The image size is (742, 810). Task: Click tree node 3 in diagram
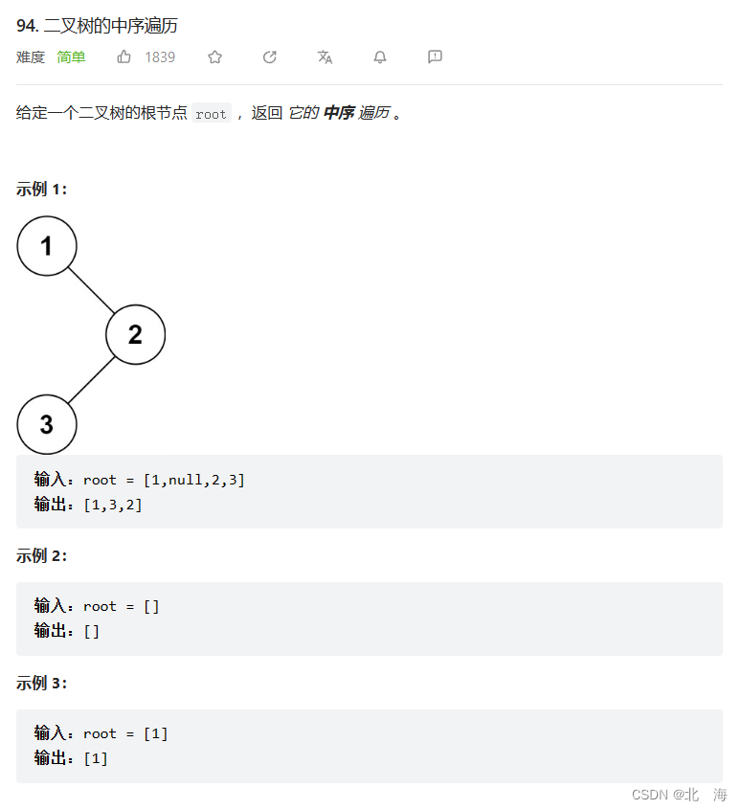[x=47, y=425]
